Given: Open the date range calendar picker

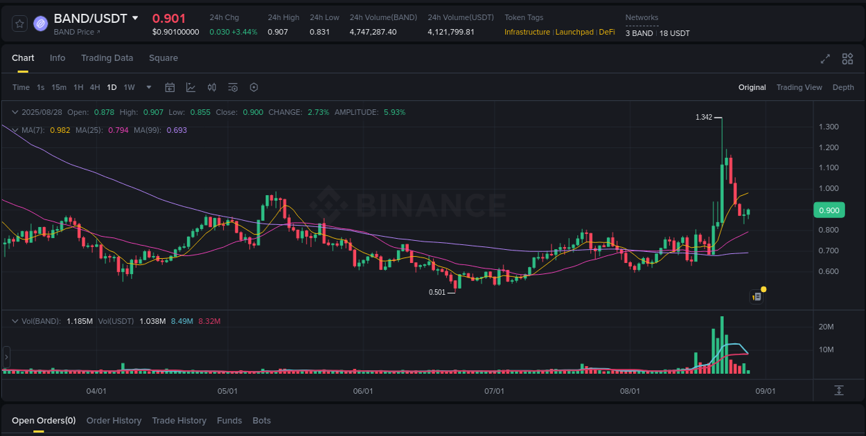Looking at the screenshot, I should pos(170,87).
